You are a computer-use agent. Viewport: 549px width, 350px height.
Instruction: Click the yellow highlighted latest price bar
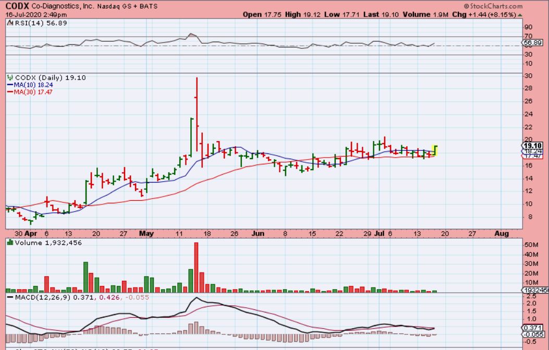click(435, 150)
